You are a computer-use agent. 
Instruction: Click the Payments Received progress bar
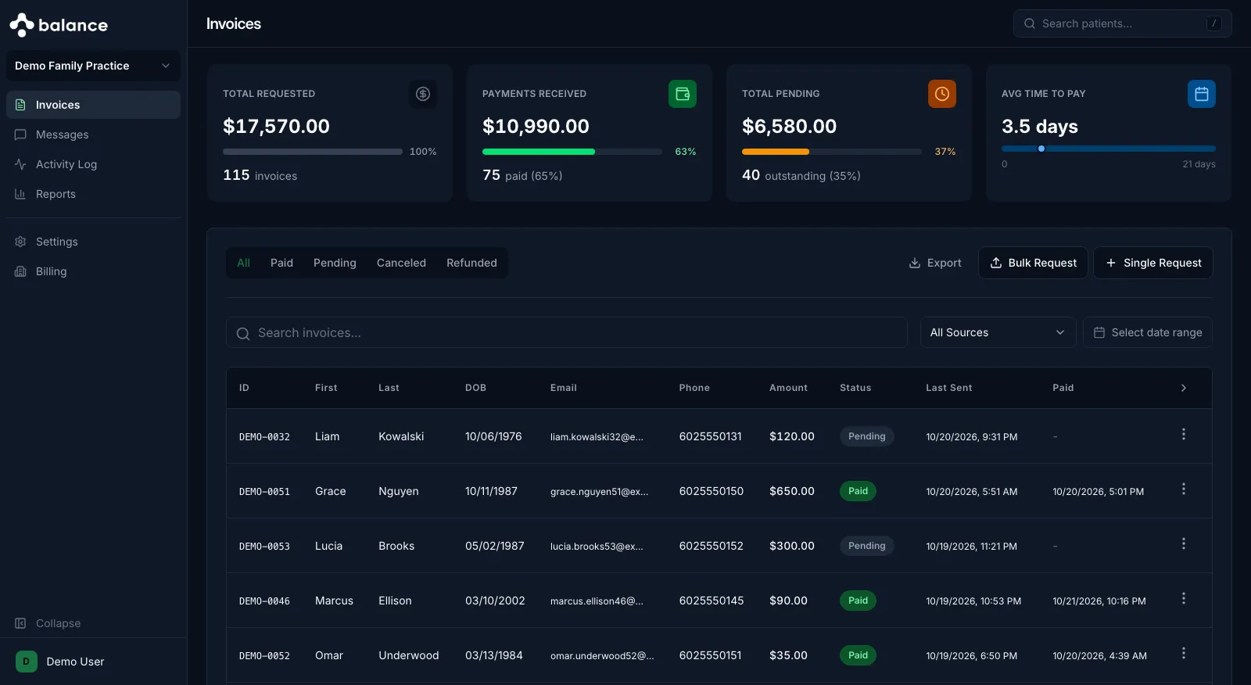(572, 152)
